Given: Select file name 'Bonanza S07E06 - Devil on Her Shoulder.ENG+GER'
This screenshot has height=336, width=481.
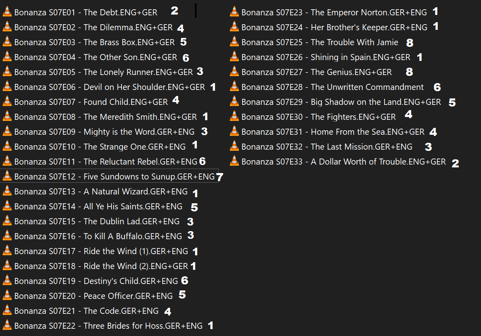Looking at the screenshot, I should click(x=109, y=87).
